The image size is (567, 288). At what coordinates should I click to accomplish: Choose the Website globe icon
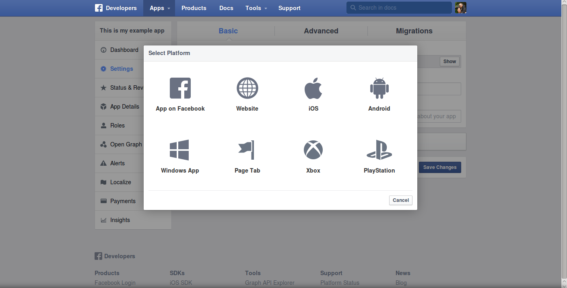click(x=247, y=88)
